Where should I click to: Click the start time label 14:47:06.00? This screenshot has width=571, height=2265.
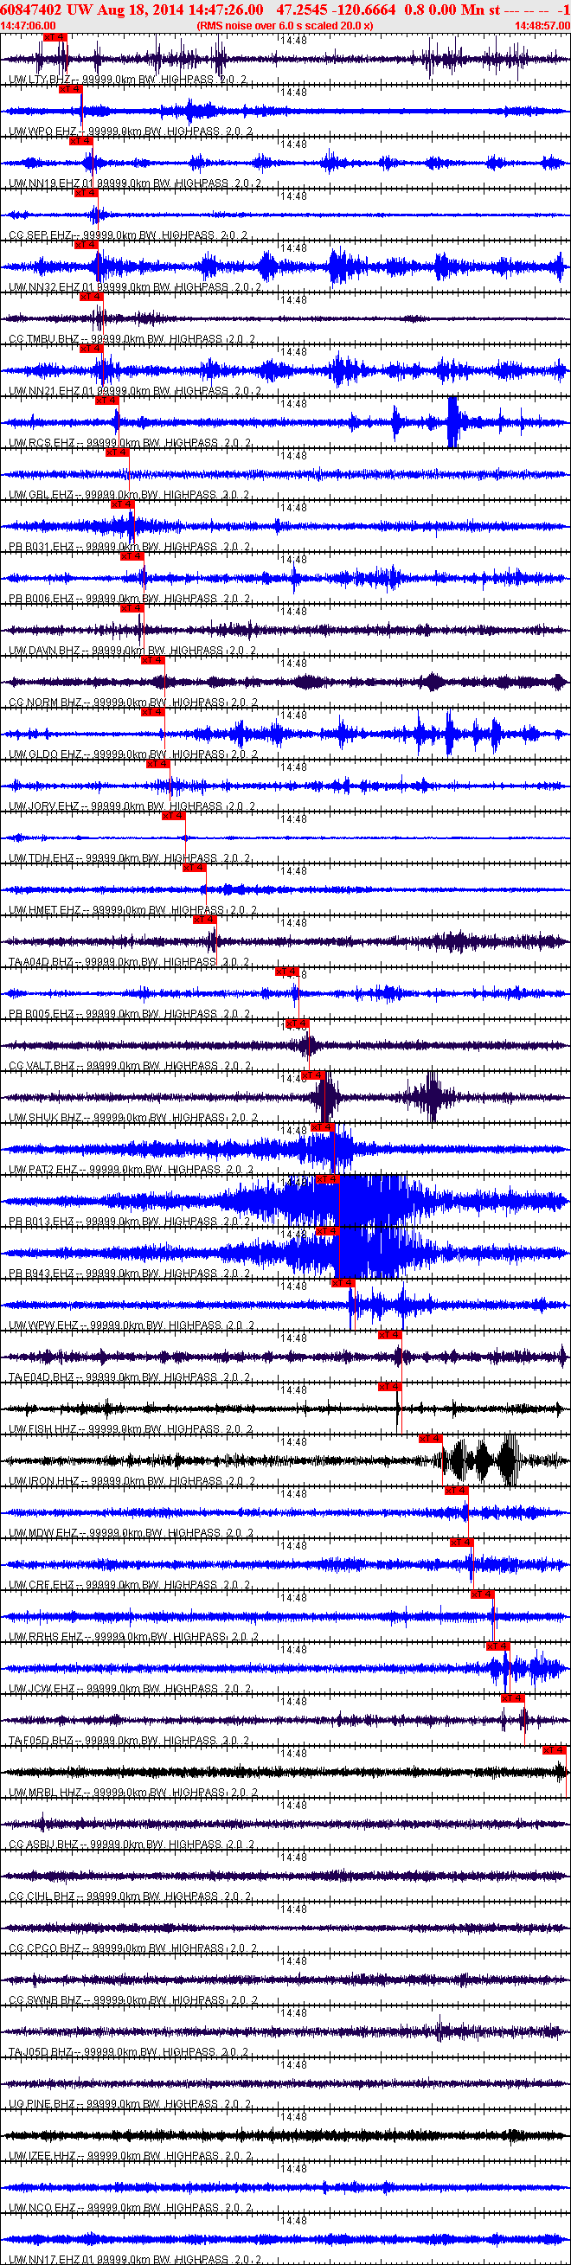[x=29, y=25]
